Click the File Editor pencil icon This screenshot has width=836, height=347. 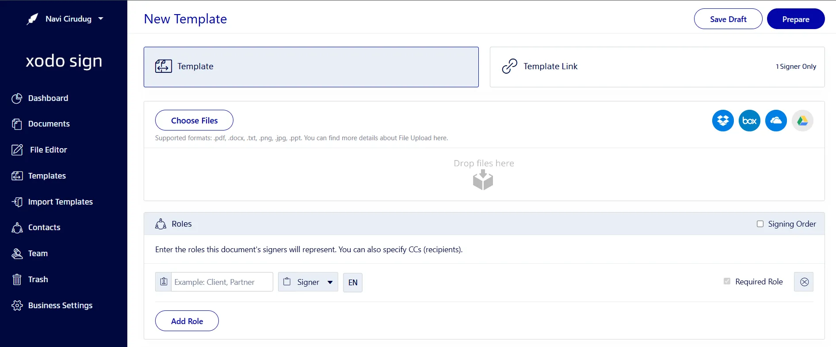(17, 150)
